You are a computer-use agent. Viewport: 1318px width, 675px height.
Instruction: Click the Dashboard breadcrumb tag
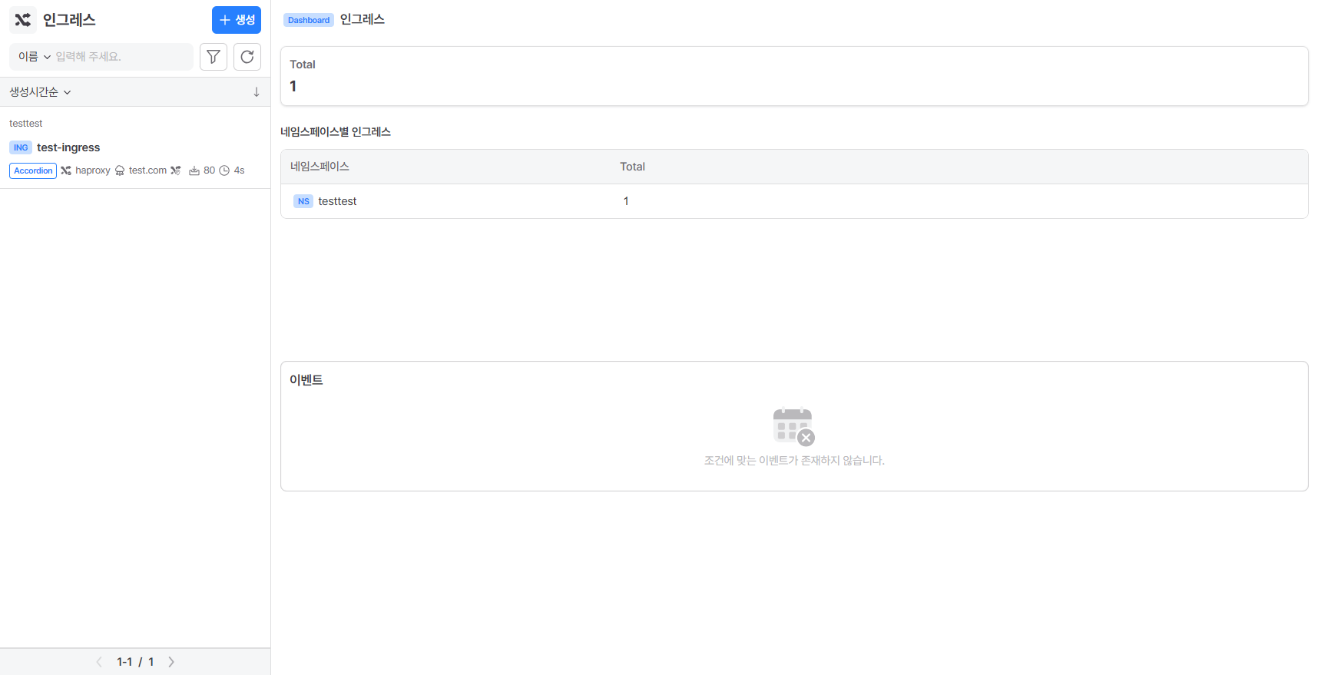pos(309,20)
